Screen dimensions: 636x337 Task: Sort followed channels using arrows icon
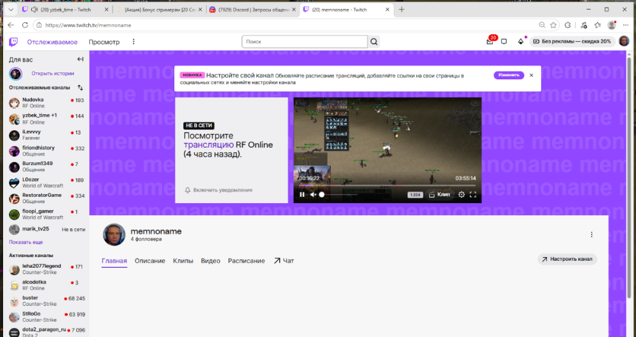(x=80, y=88)
